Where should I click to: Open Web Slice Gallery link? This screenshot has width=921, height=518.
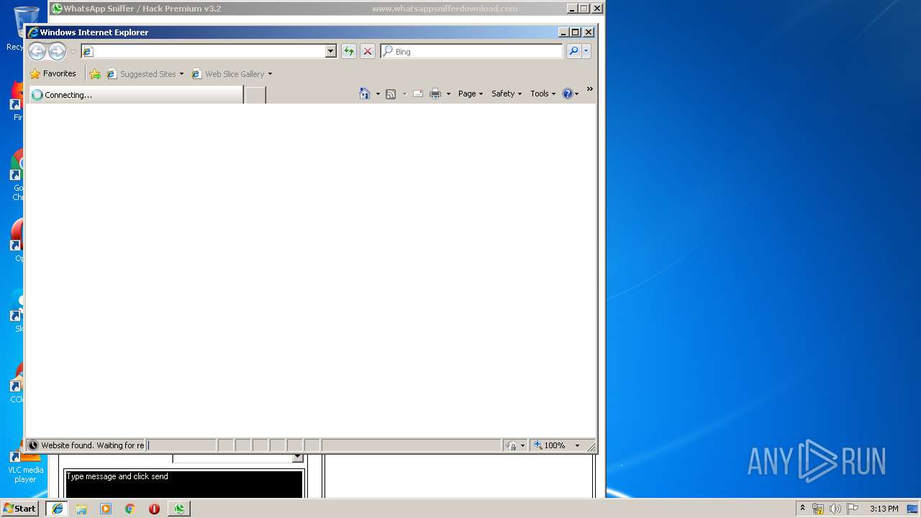pos(228,73)
